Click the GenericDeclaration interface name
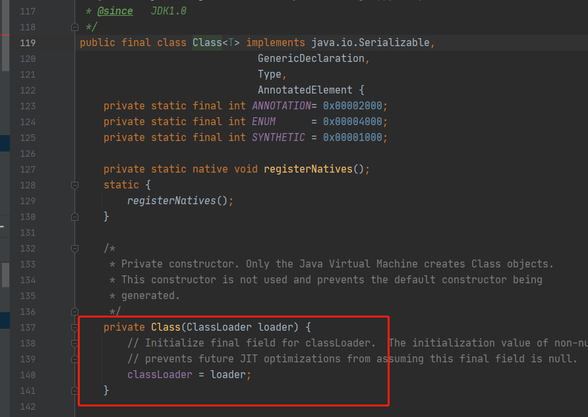 click(x=311, y=59)
